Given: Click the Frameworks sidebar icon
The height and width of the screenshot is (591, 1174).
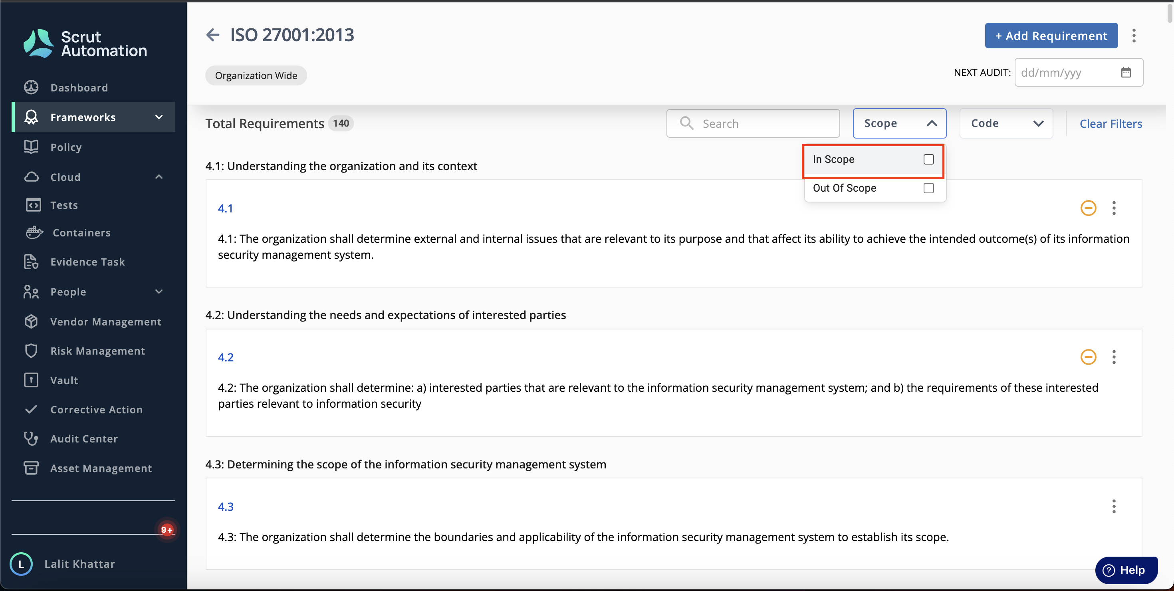Looking at the screenshot, I should click(x=32, y=117).
